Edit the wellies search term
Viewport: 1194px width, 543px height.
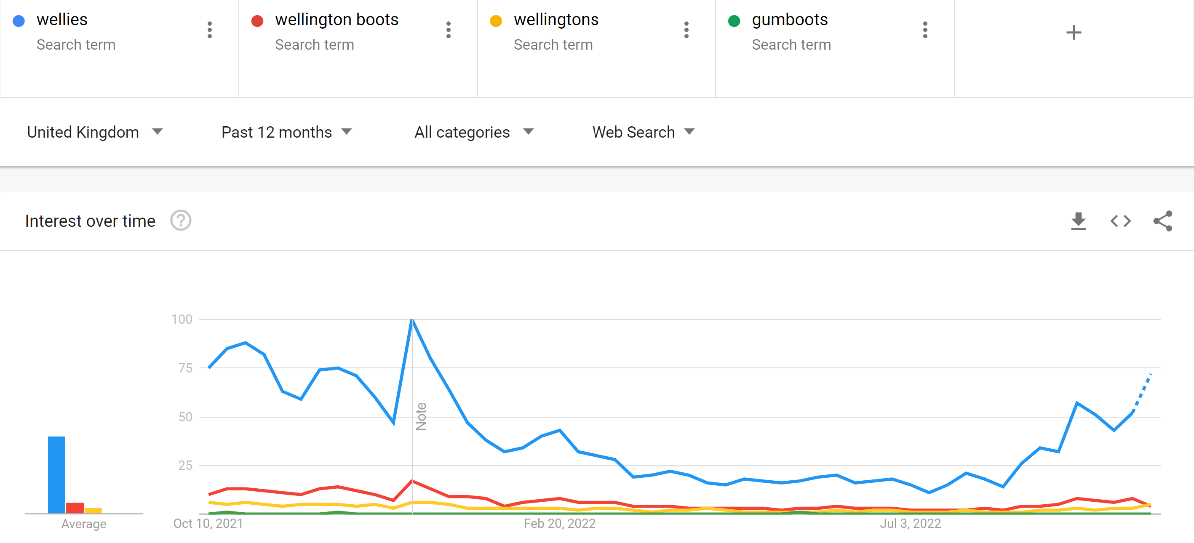(x=62, y=20)
